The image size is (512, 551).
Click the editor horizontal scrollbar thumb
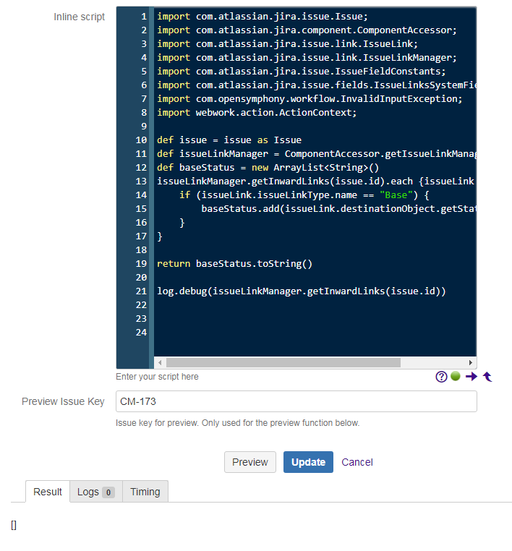click(x=283, y=362)
